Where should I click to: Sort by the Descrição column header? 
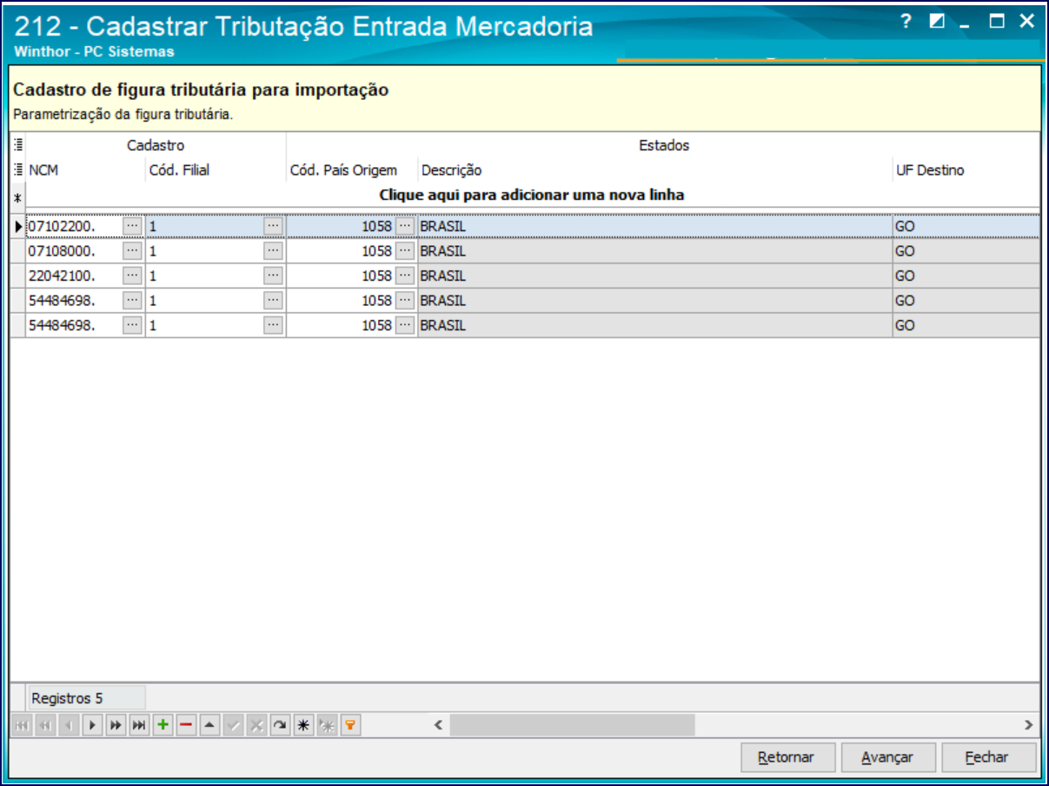tap(655, 170)
